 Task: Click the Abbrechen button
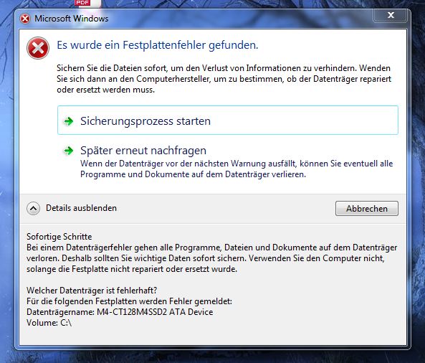tap(367, 208)
